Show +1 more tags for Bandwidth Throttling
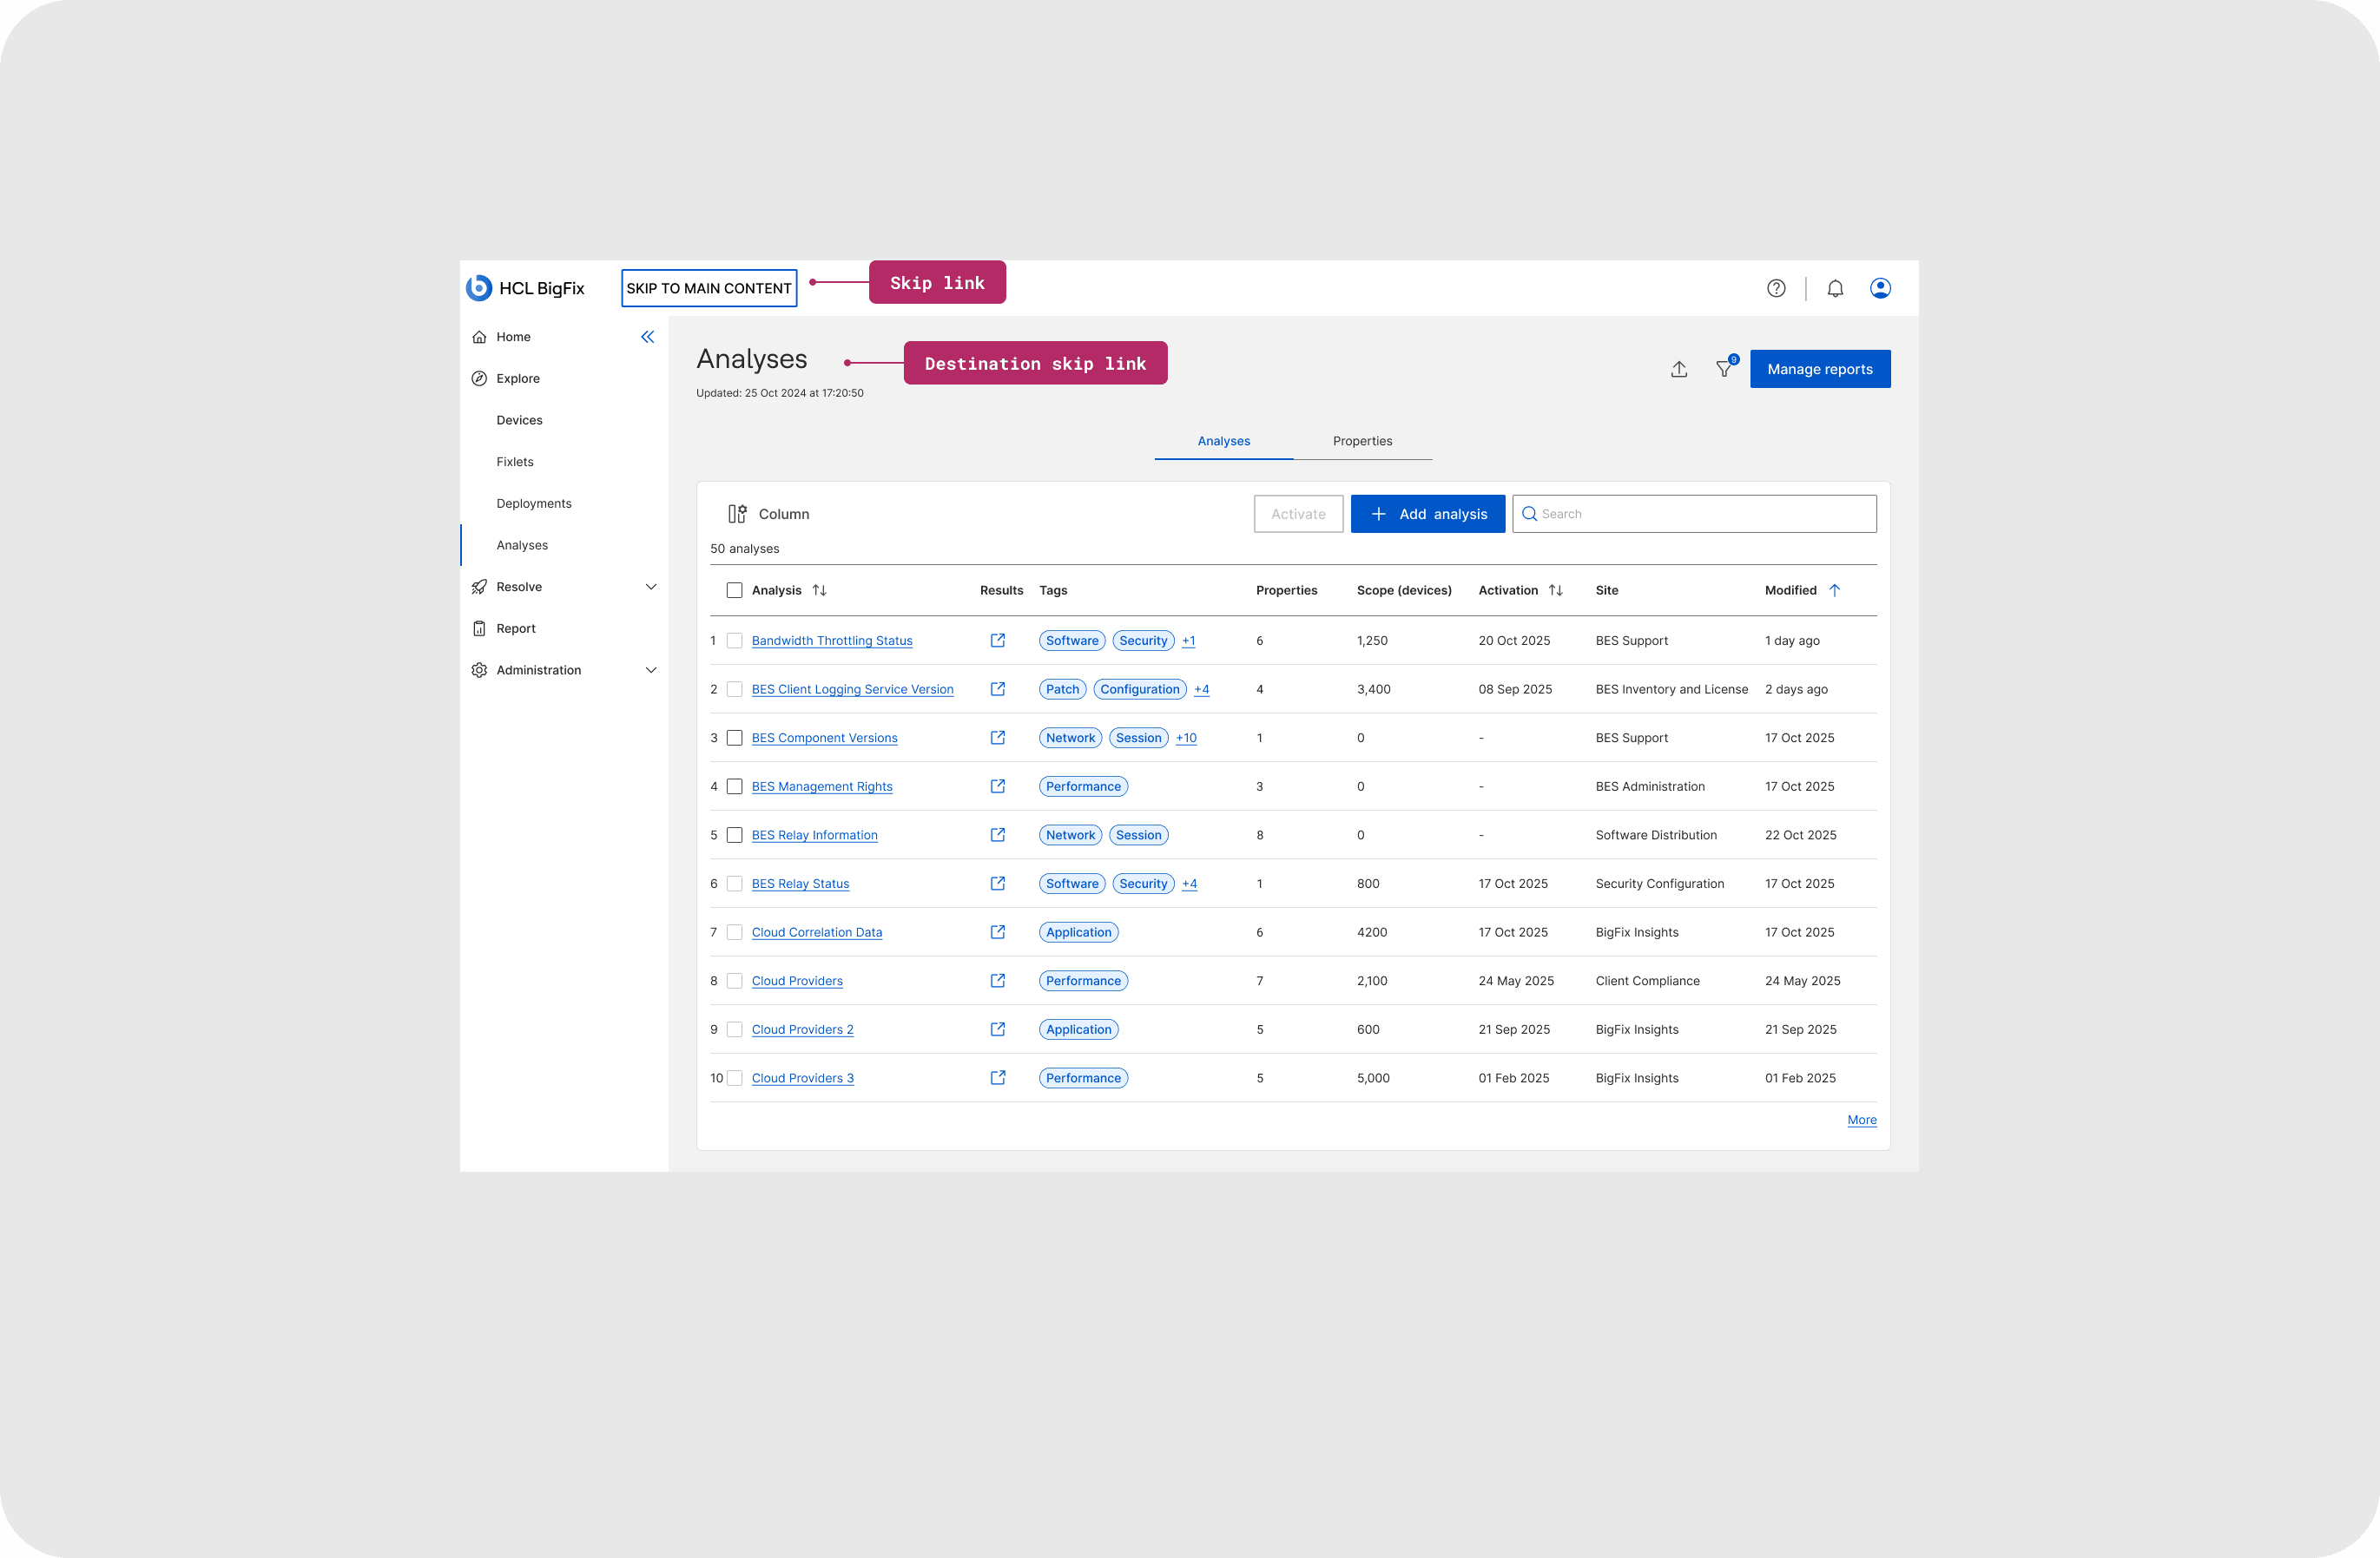Image resolution: width=2380 pixels, height=1558 pixels. [x=1188, y=641]
